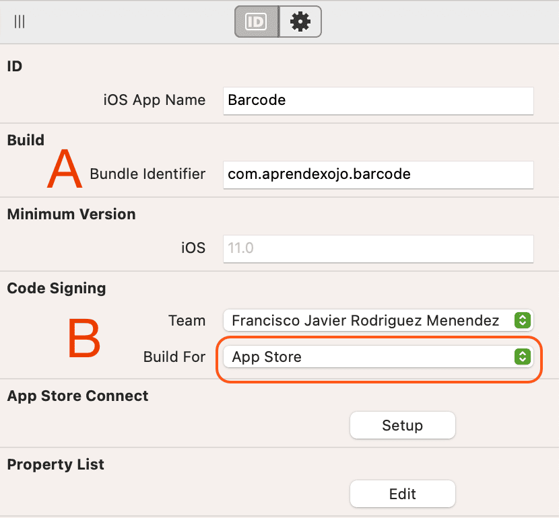Click the green chevrons on Team selector

(x=522, y=320)
